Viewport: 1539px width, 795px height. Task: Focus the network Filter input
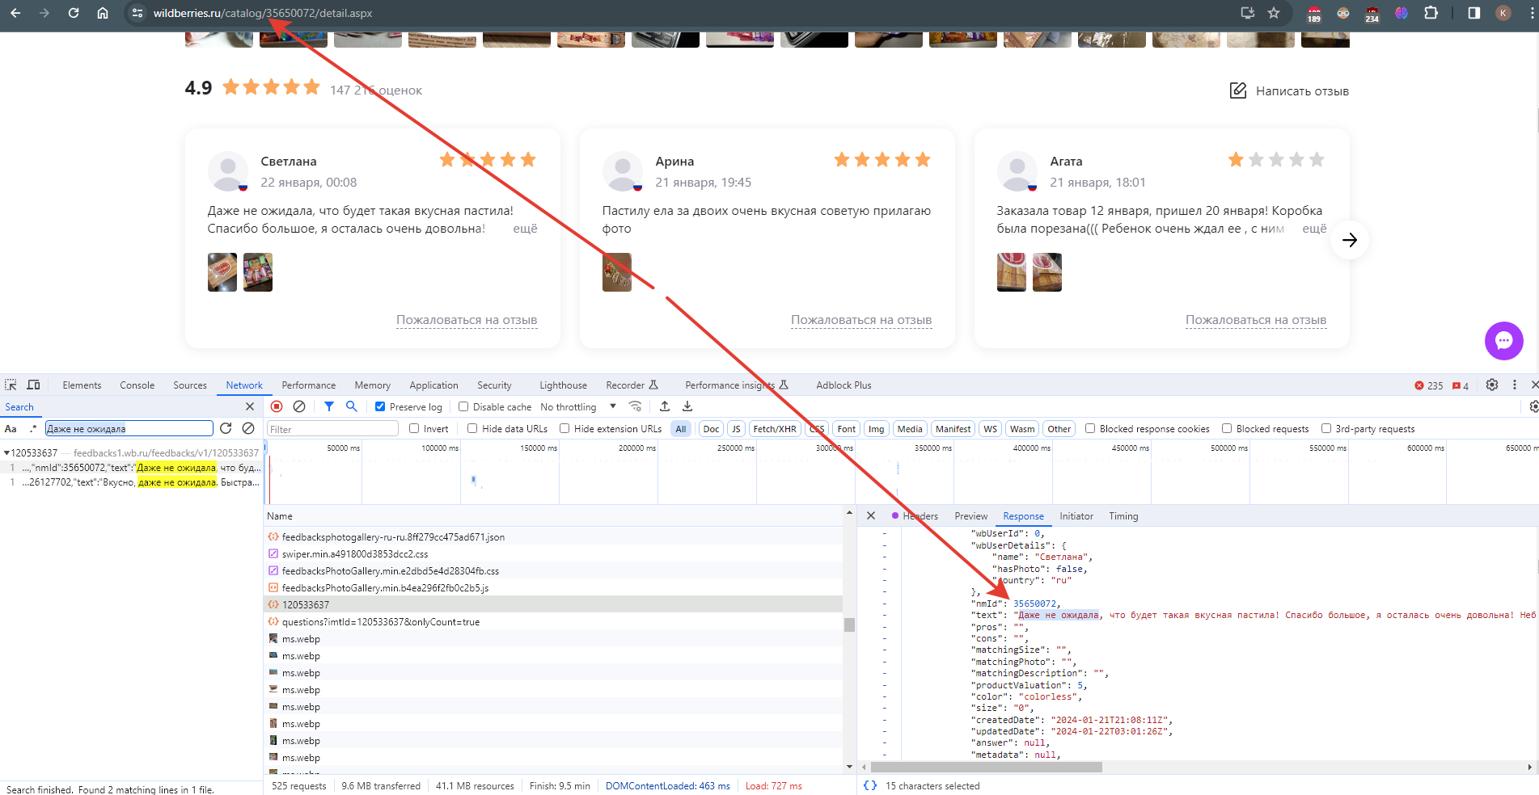click(x=332, y=429)
